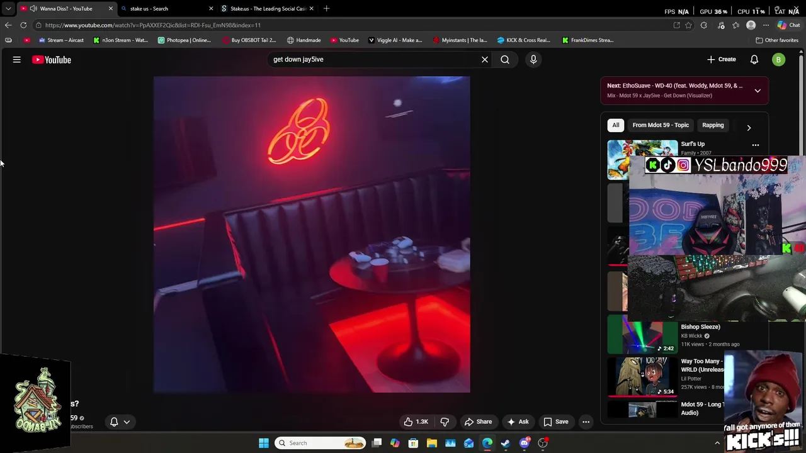
Task: Open the Way Too Many Juice WRLD thumbnail
Action: (x=642, y=377)
